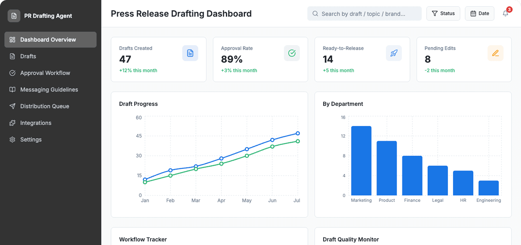Click the Drafts Created document icon
521x245 pixels.
pyautogui.click(x=190, y=53)
